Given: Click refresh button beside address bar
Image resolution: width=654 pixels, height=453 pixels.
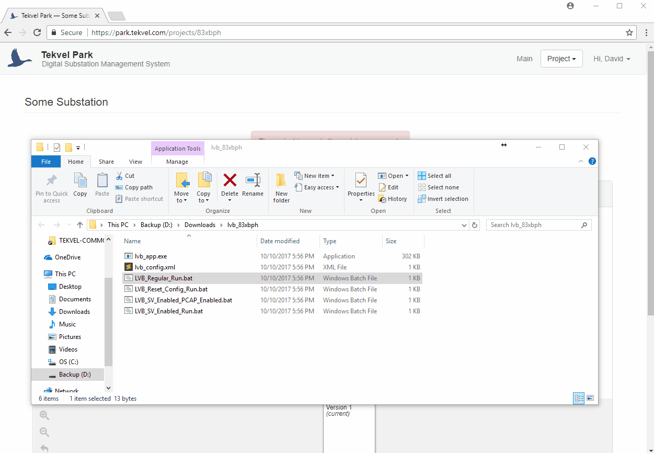Looking at the screenshot, I should pos(475,225).
